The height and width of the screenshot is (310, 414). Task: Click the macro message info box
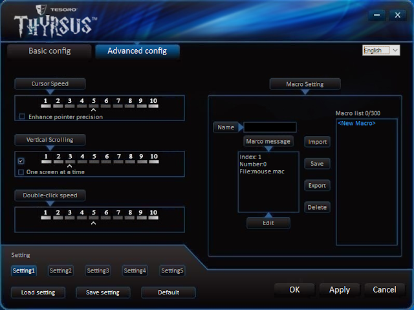tap(268, 182)
